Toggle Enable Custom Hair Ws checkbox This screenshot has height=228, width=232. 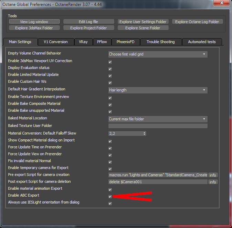pyautogui.click(x=110, y=83)
